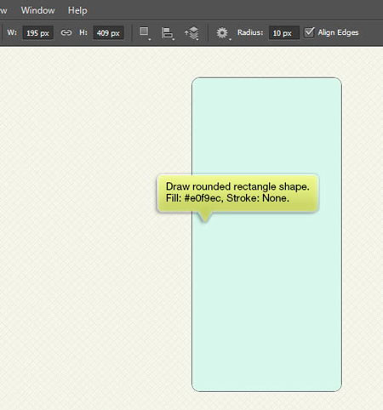This screenshot has height=410, width=383.
Task: Expand gear settings dropdown arrow
Action: click(230, 39)
